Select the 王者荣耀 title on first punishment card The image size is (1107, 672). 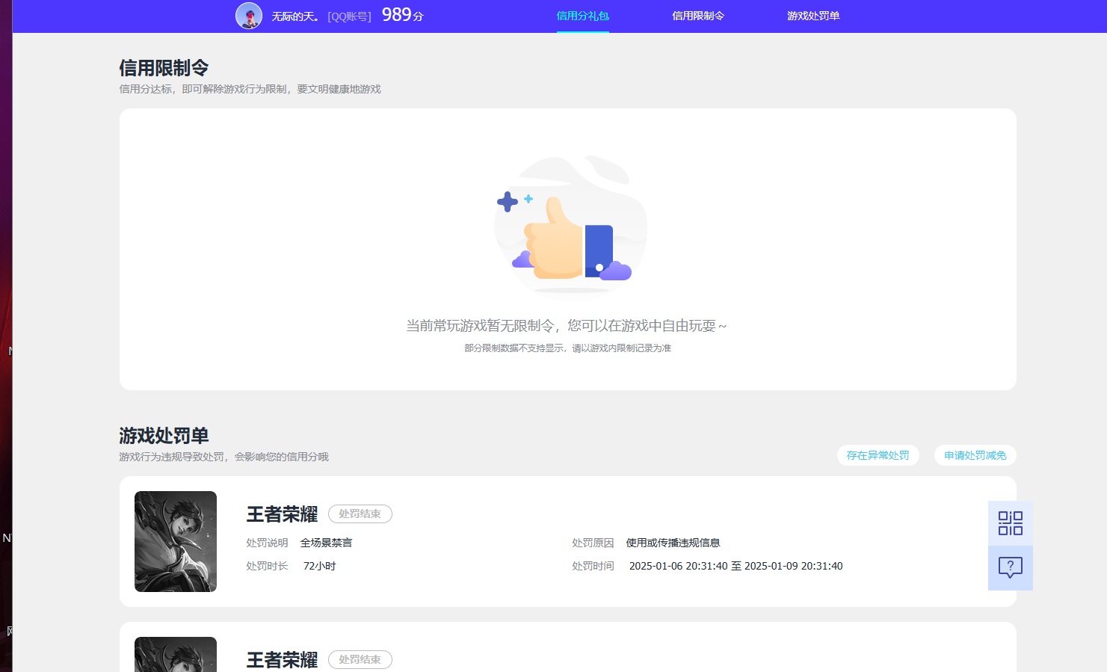click(282, 514)
